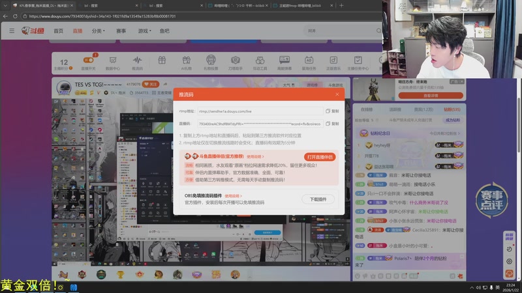Image resolution: width=522 pixels, height=293 pixels.
Task: Switch to the 王昭君fmvp bilibili tab
Action: [303, 5]
